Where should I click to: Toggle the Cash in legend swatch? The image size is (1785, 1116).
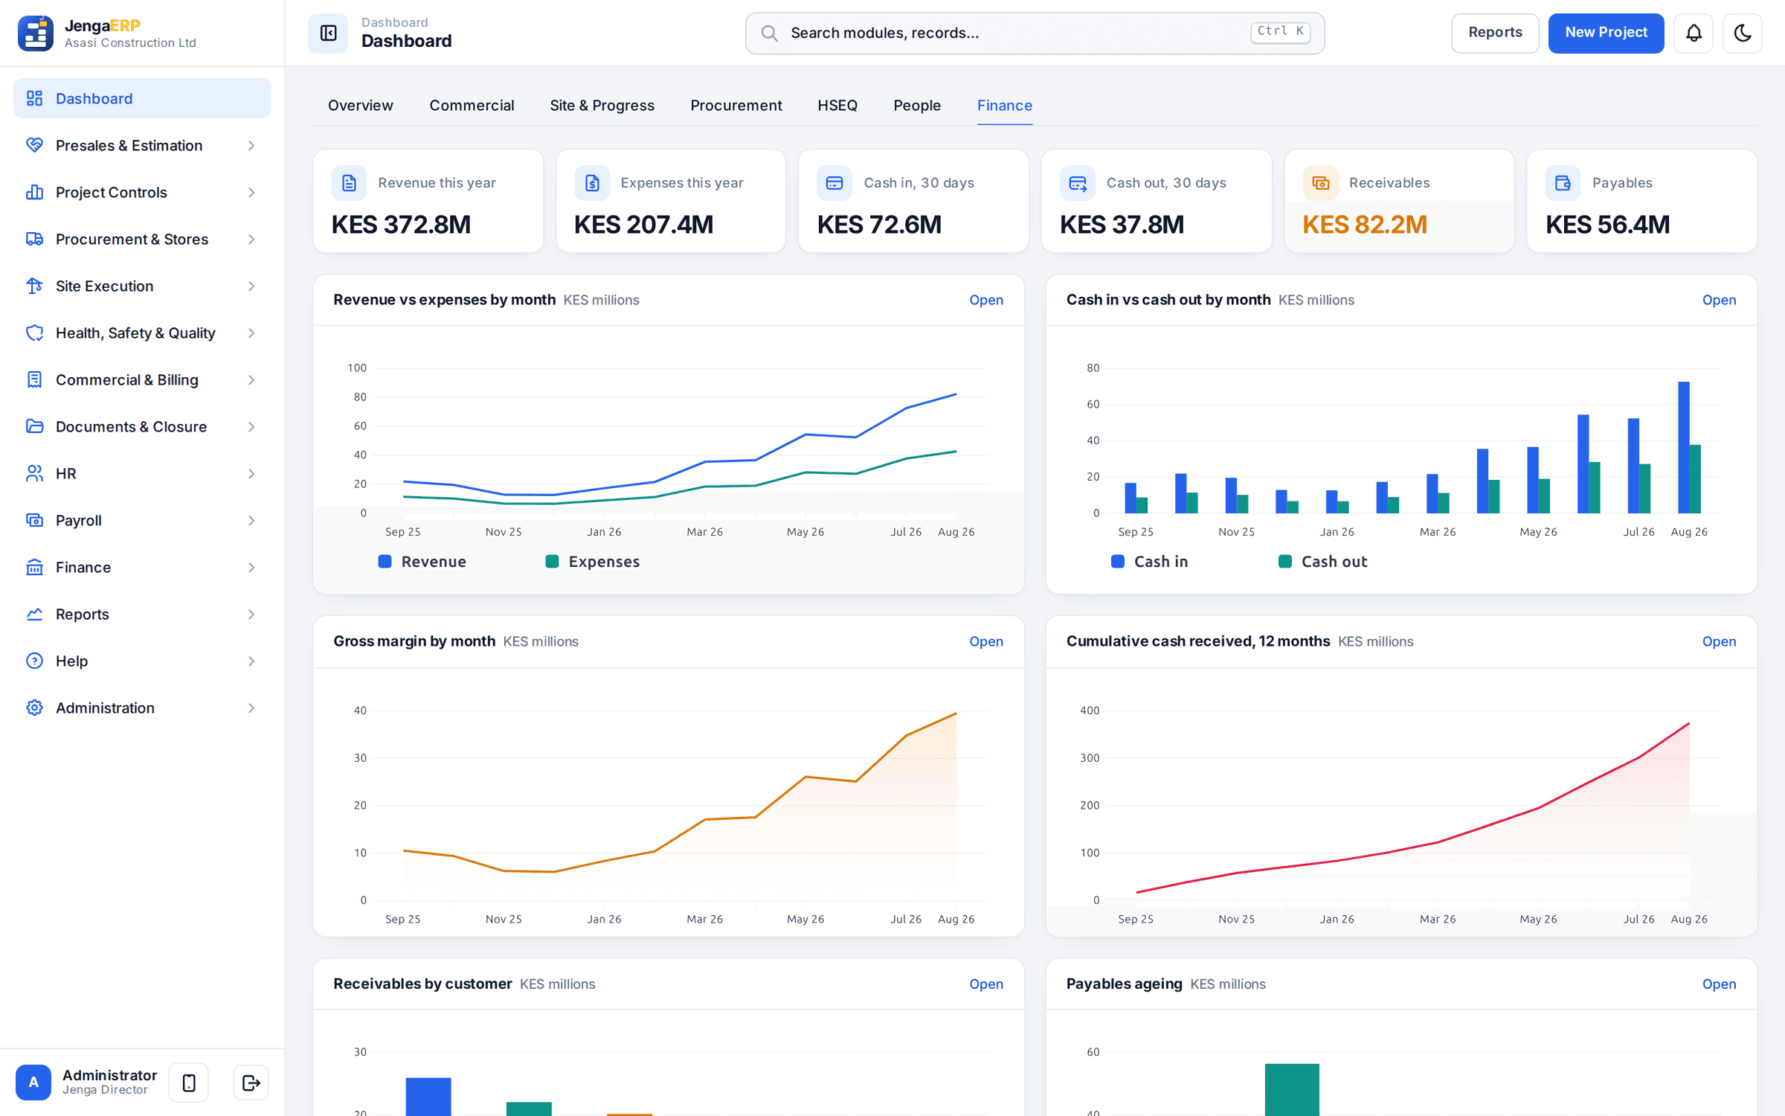pos(1117,562)
